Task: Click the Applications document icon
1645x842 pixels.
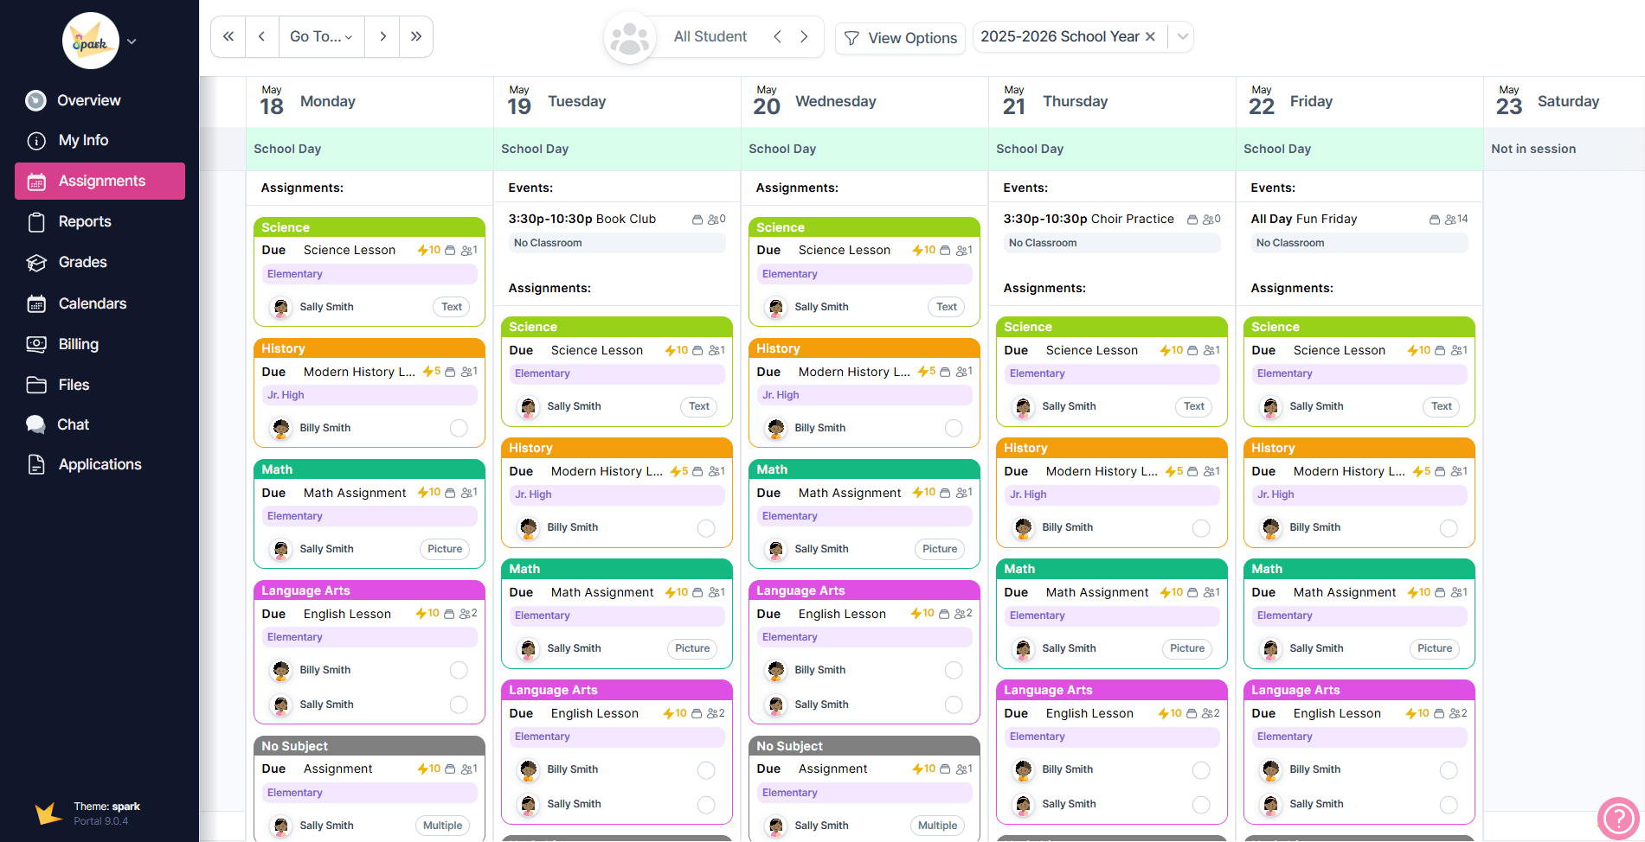Action: pos(36,464)
